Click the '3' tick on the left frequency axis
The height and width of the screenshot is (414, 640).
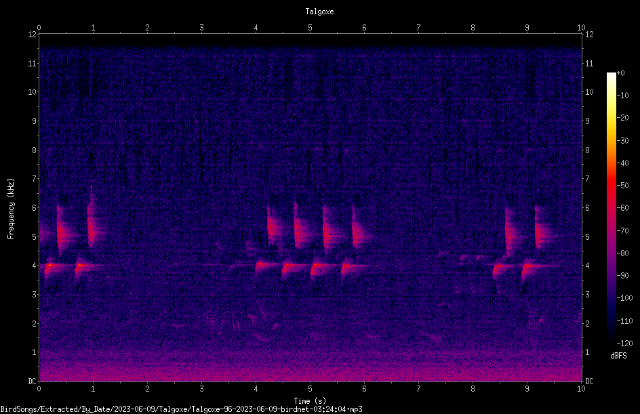[x=34, y=295]
